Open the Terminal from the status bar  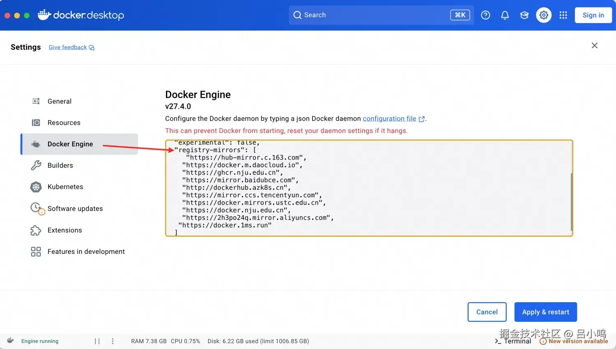point(513,341)
